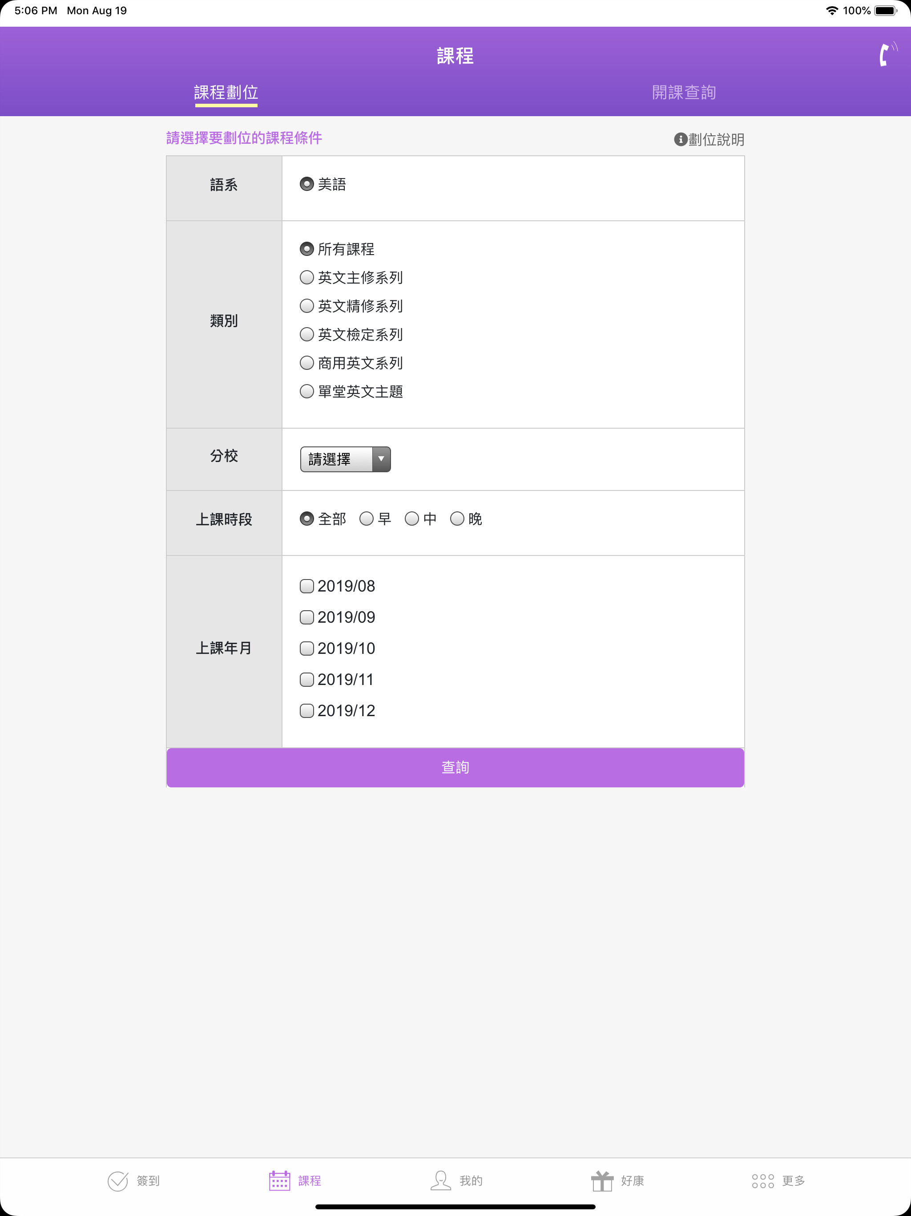Select the 早 time slot radio

(367, 519)
